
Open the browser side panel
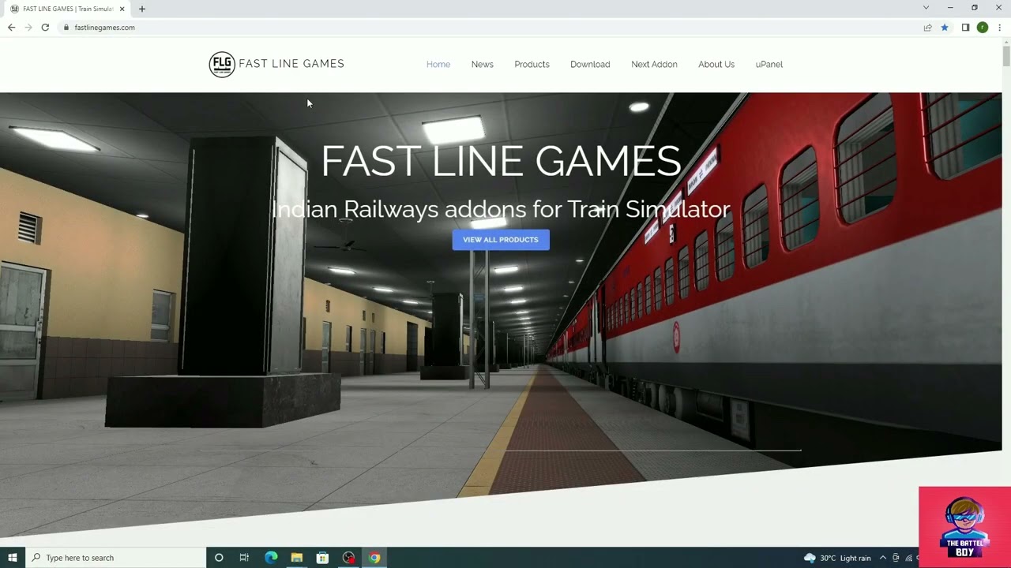click(965, 28)
